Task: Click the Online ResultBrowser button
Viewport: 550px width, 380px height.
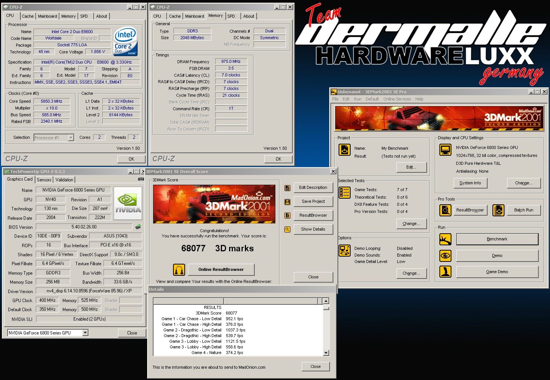Action: coord(221,269)
